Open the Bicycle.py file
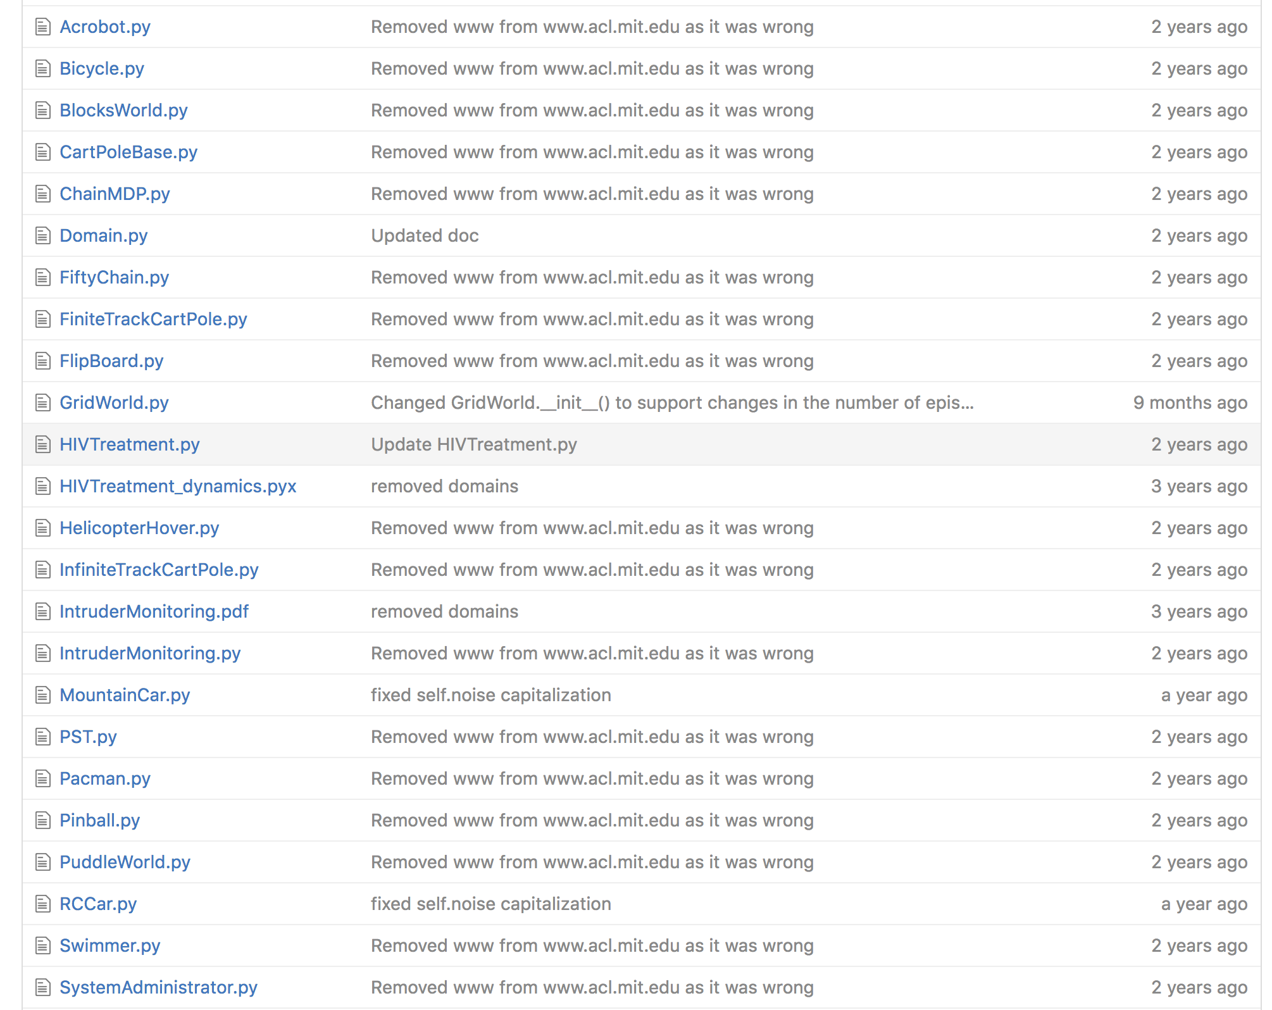The width and height of the screenshot is (1272, 1010). pyautogui.click(x=102, y=68)
